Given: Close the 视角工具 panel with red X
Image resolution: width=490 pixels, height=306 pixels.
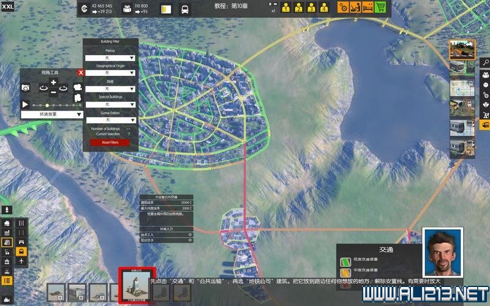Looking at the screenshot, I should (80, 72).
